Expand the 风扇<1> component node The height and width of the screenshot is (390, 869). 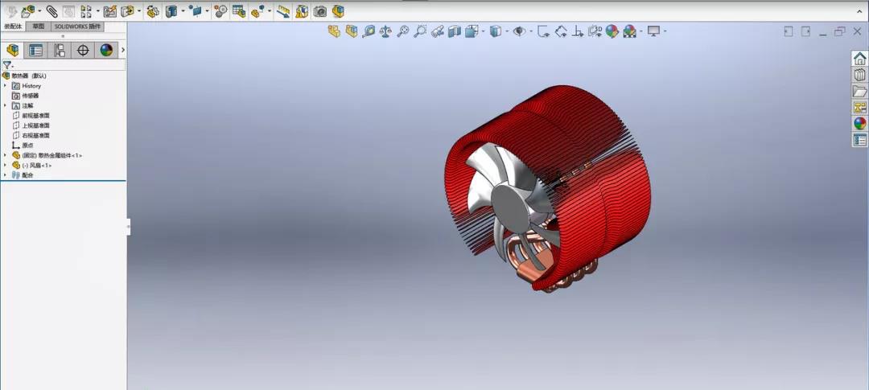(x=5, y=165)
